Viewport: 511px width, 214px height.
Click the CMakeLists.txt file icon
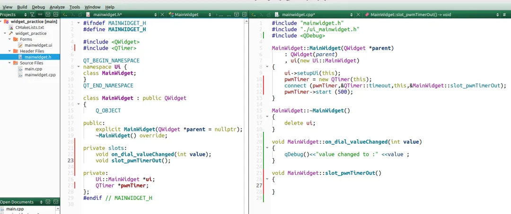[11, 27]
